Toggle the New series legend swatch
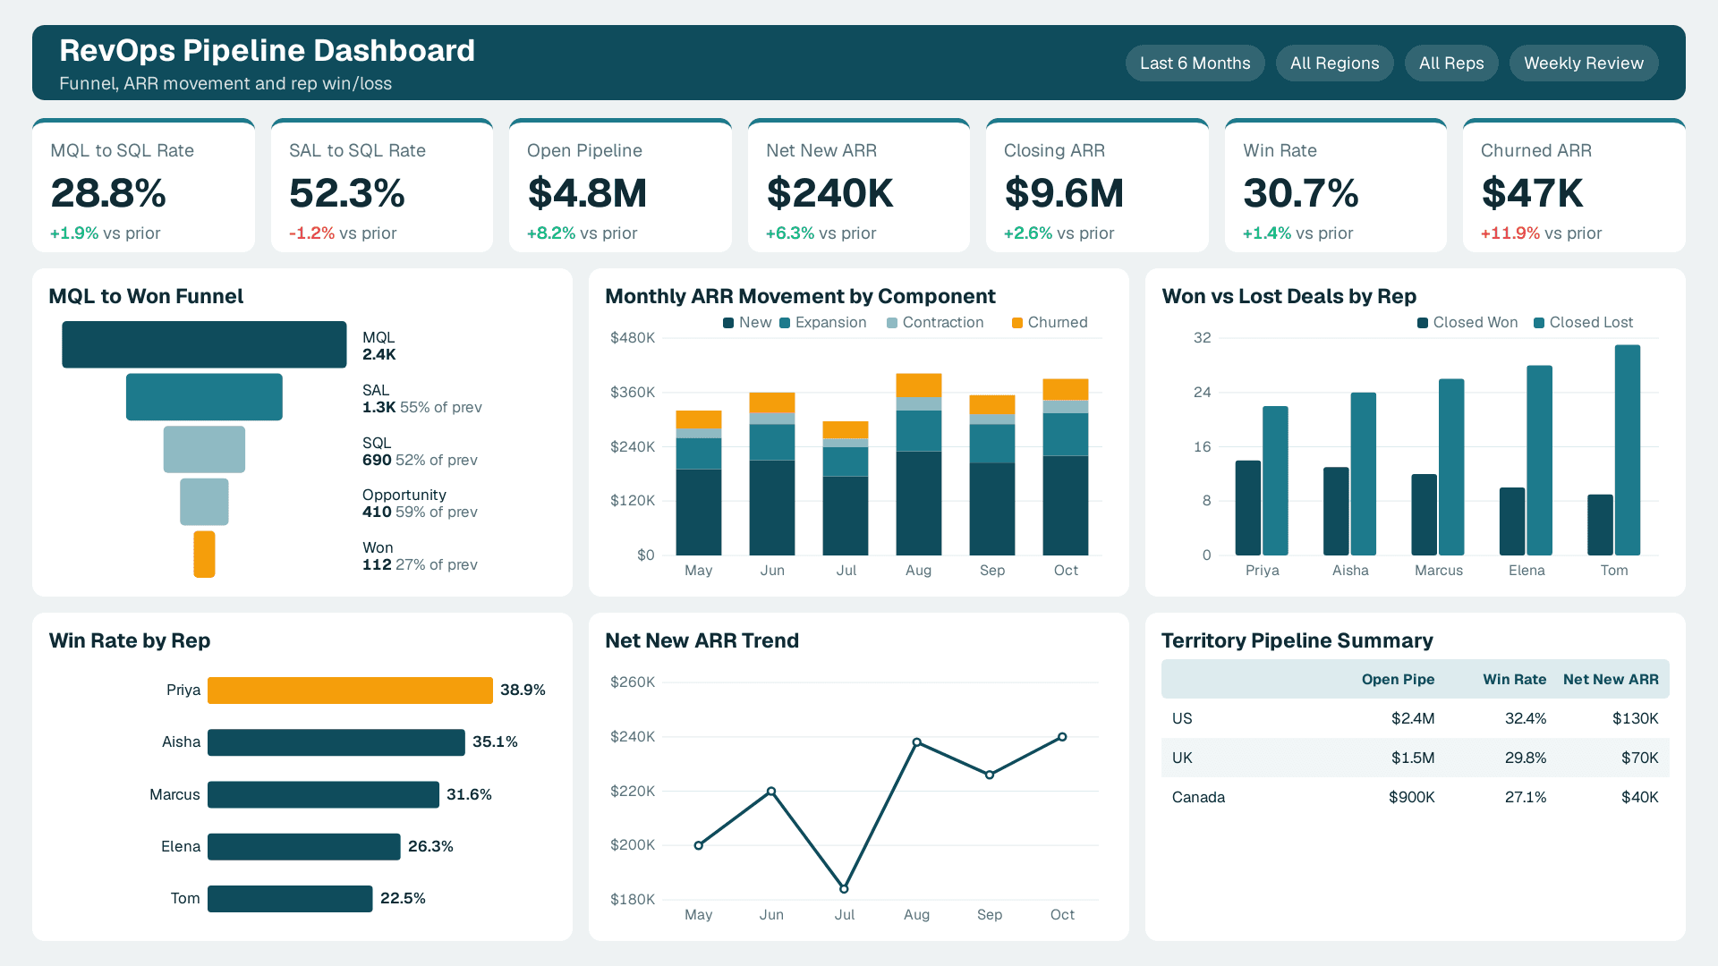 point(728,323)
